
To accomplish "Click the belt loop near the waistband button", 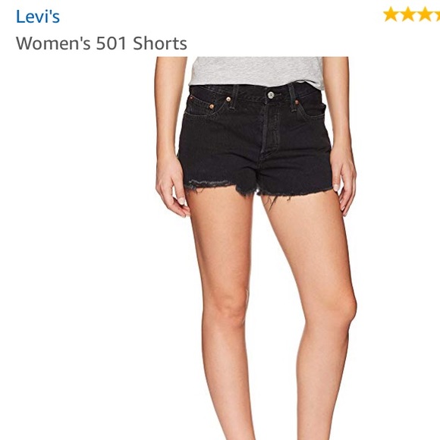I will click(x=292, y=97).
